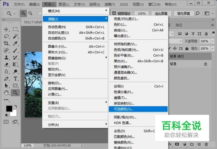Toggle type layer filter icon

(x=193, y=34)
